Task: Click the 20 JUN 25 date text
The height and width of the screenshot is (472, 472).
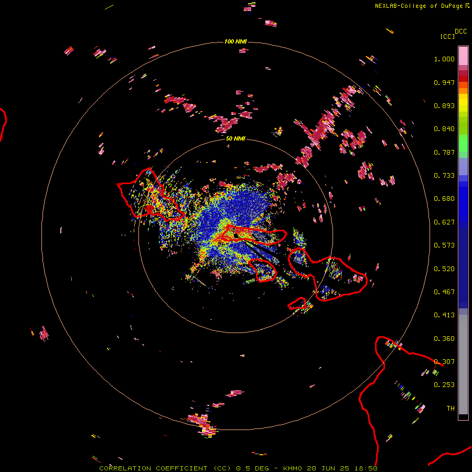Action: pos(328,468)
